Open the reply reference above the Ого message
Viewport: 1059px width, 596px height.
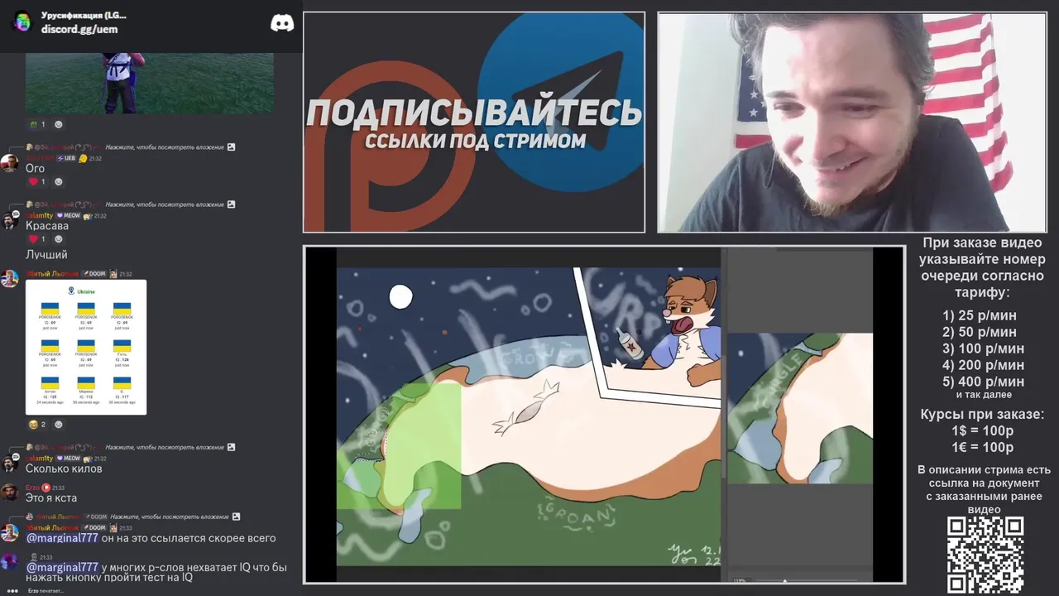pos(129,147)
